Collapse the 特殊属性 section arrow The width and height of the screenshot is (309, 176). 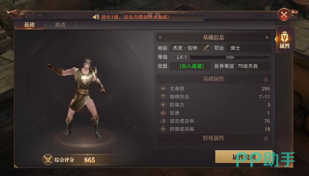(x=266, y=138)
